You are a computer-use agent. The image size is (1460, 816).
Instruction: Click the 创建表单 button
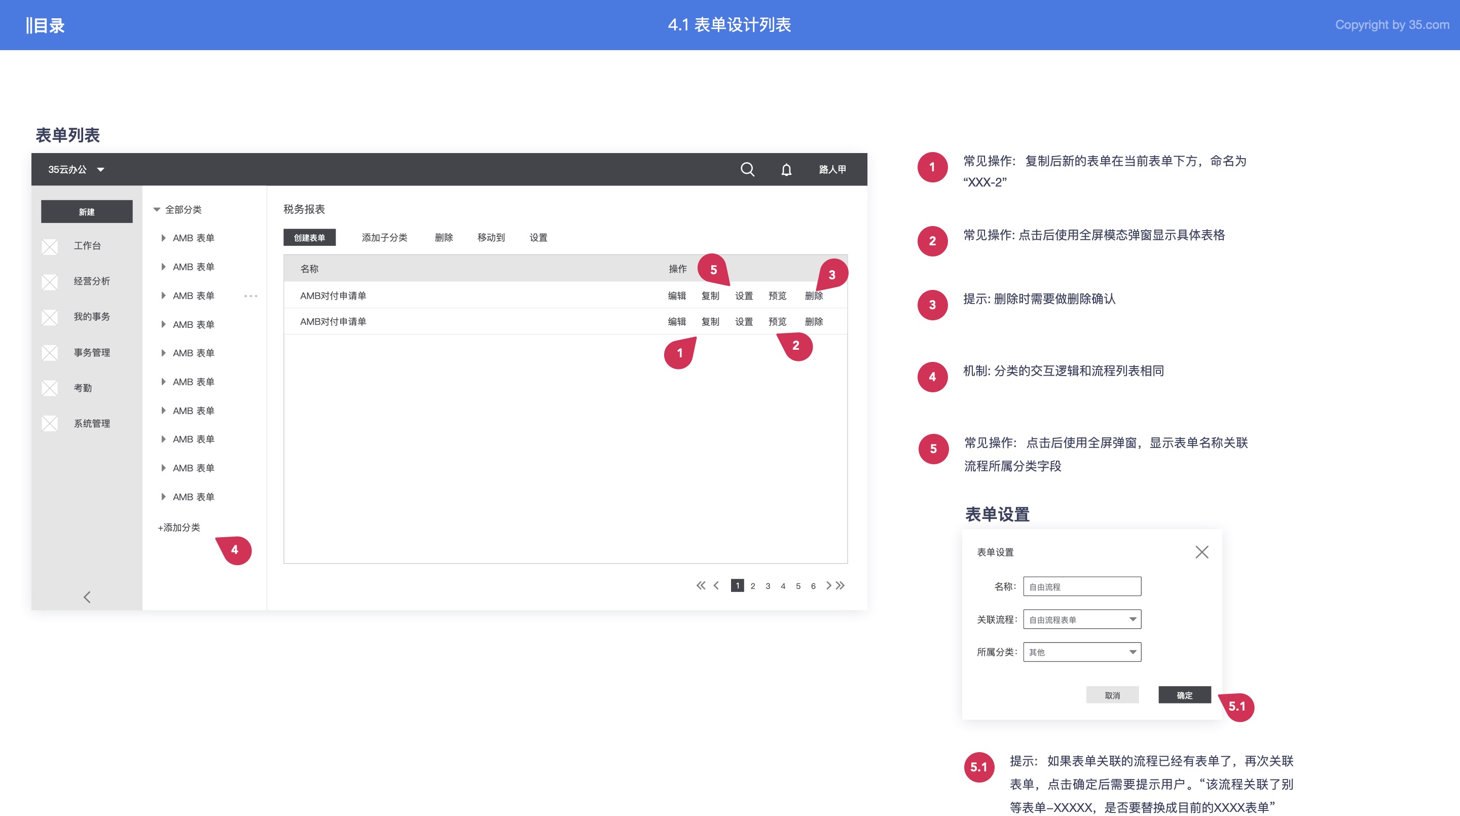[x=309, y=237]
